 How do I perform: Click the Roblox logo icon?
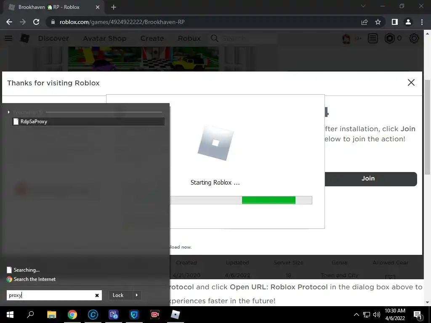tap(25, 38)
